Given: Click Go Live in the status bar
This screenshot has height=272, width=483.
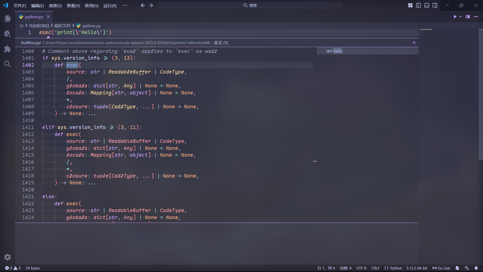Looking at the screenshot, I should [x=441, y=268].
